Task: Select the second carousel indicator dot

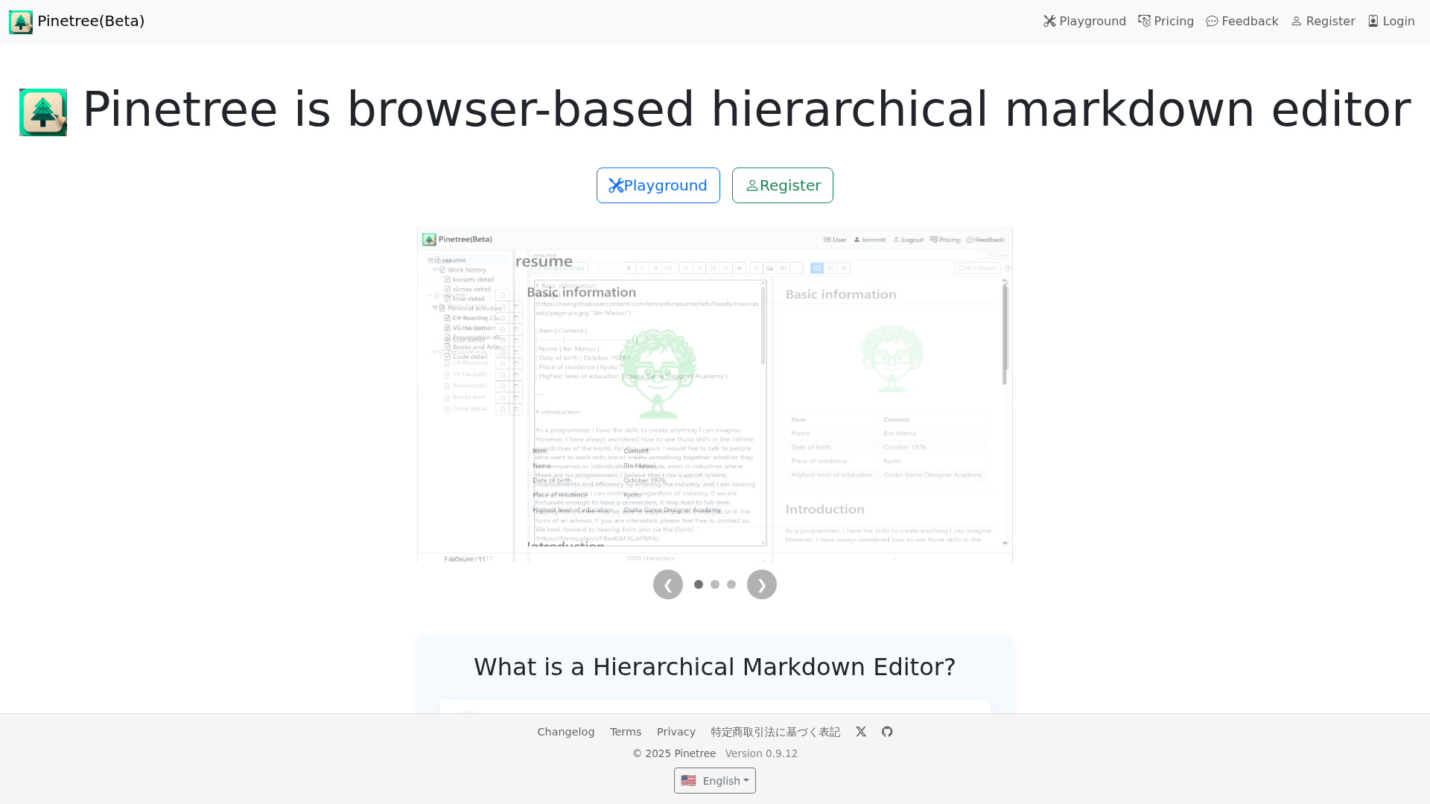Action: point(715,584)
